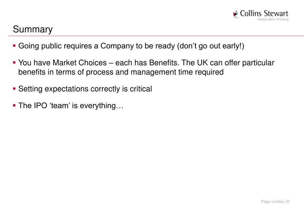Click the Summary slide title
The width and height of the screenshot is (304, 210).
pos(33,29)
